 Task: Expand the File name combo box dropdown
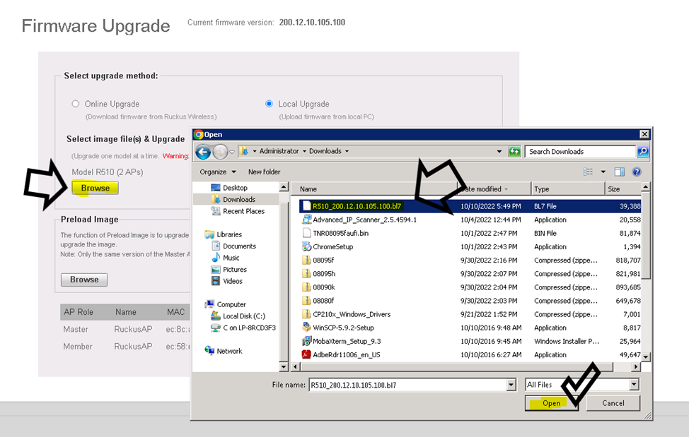(x=511, y=385)
